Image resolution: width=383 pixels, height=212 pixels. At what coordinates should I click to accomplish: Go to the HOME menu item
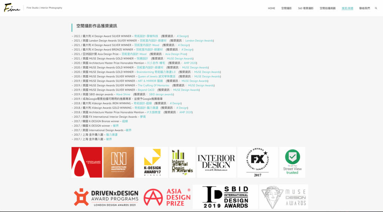(271, 8)
